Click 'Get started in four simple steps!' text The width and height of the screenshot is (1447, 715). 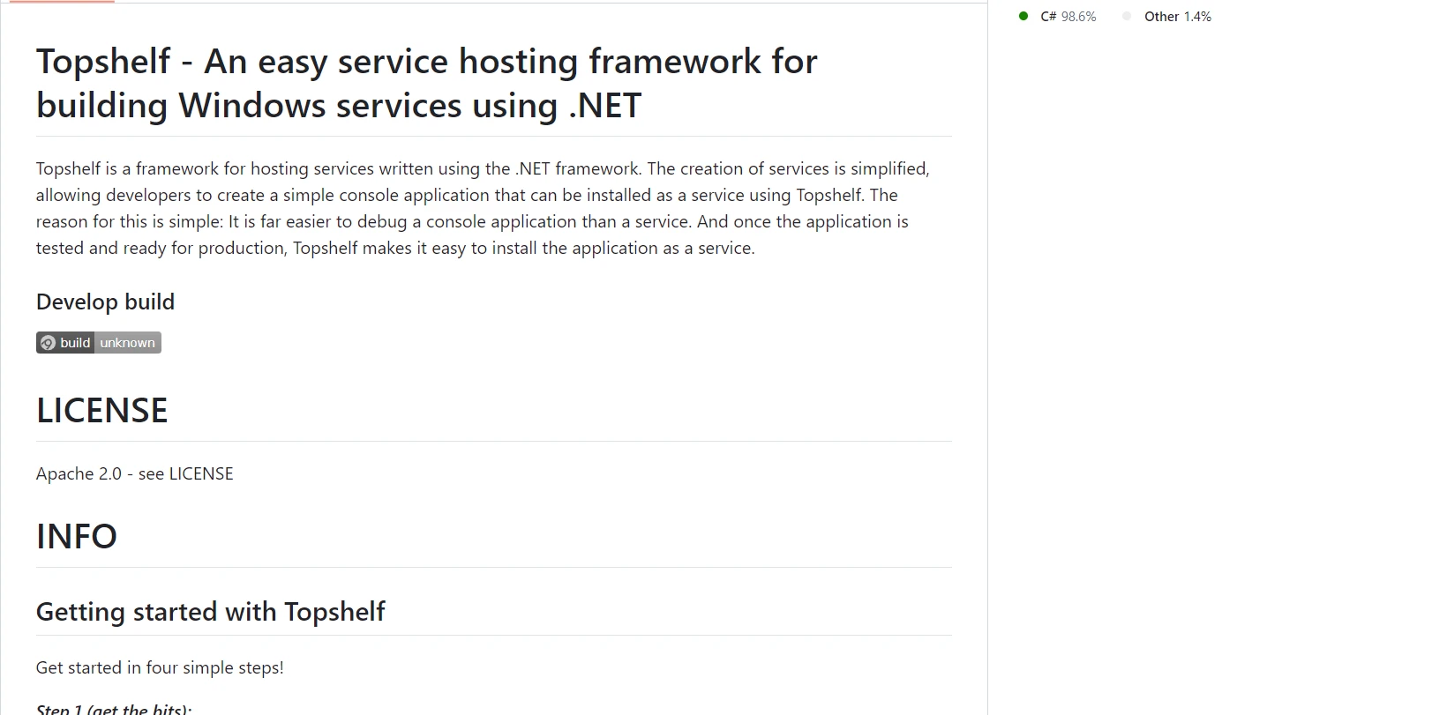coord(160,667)
